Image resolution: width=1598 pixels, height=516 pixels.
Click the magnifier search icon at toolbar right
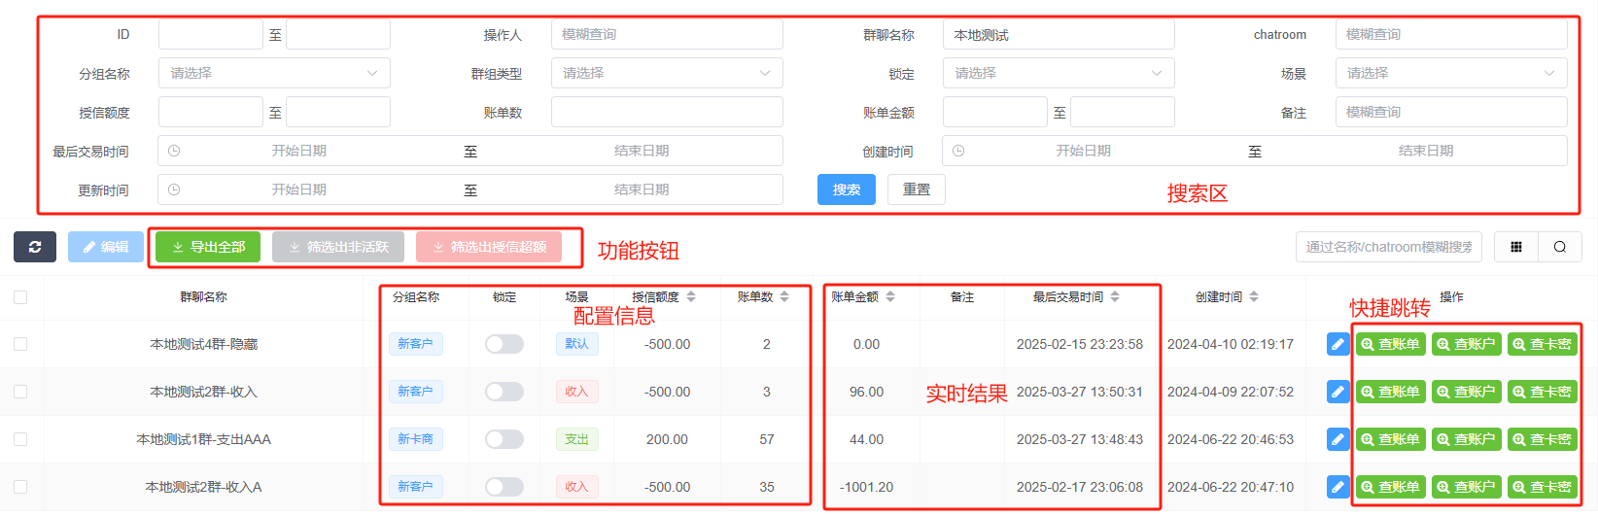[x=1559, y=247]
